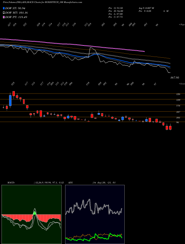This screenshot has width=185, height=244.
Task: Click the white DOW MT legend swatch
Action: tap(4, 13)
